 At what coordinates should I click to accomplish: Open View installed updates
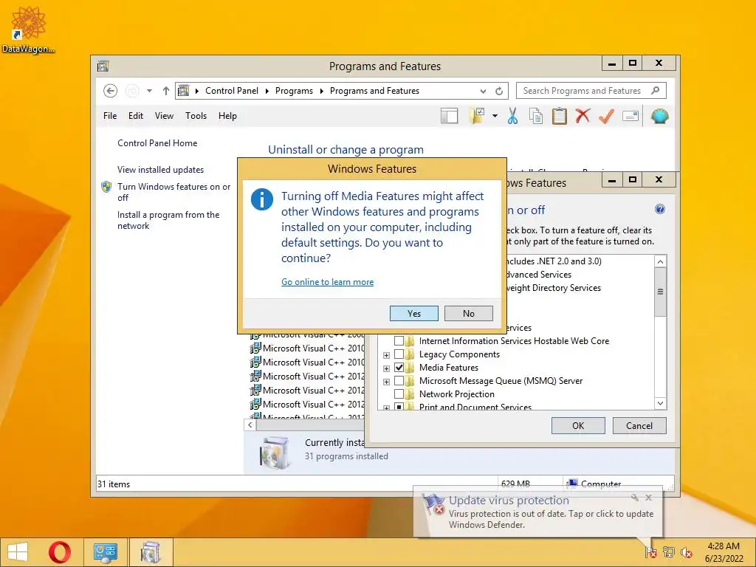click(x=160, y=170)
